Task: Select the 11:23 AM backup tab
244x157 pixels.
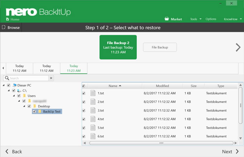Action: 74,68
